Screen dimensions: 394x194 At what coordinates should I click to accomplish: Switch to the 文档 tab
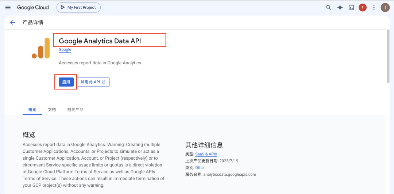pyautogui.click(x=52, y=110)
